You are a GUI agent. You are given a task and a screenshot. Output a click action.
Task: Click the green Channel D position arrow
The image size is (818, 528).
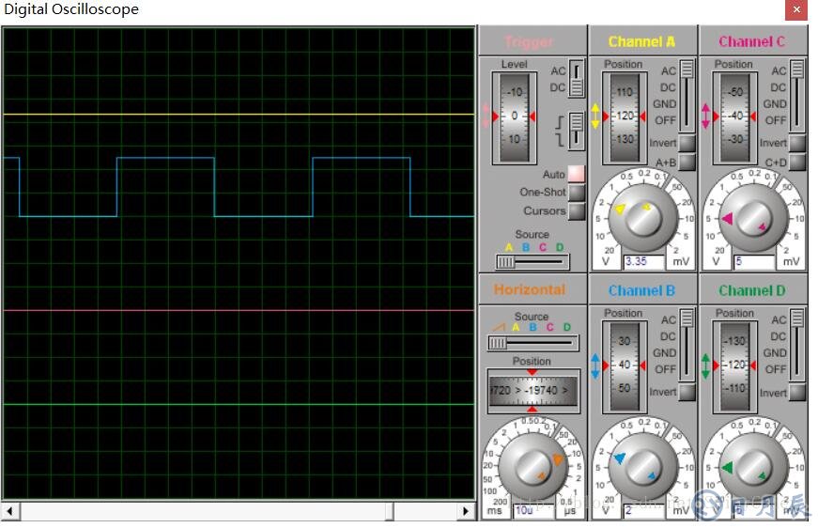coord(705,365)
